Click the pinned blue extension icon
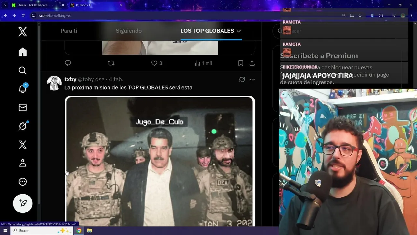Viewport: 417px width, 235px height. point(372,15)
